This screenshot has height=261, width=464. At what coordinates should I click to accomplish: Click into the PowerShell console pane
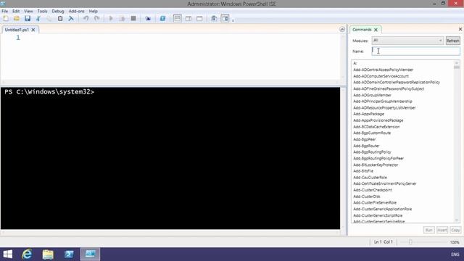click(x=170, y=158)
